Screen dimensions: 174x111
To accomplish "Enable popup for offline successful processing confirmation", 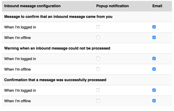I will (x=98, y=101).
